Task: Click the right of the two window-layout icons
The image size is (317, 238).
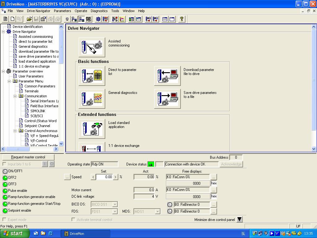Action: pyautogui.click(x=172, y=19)
